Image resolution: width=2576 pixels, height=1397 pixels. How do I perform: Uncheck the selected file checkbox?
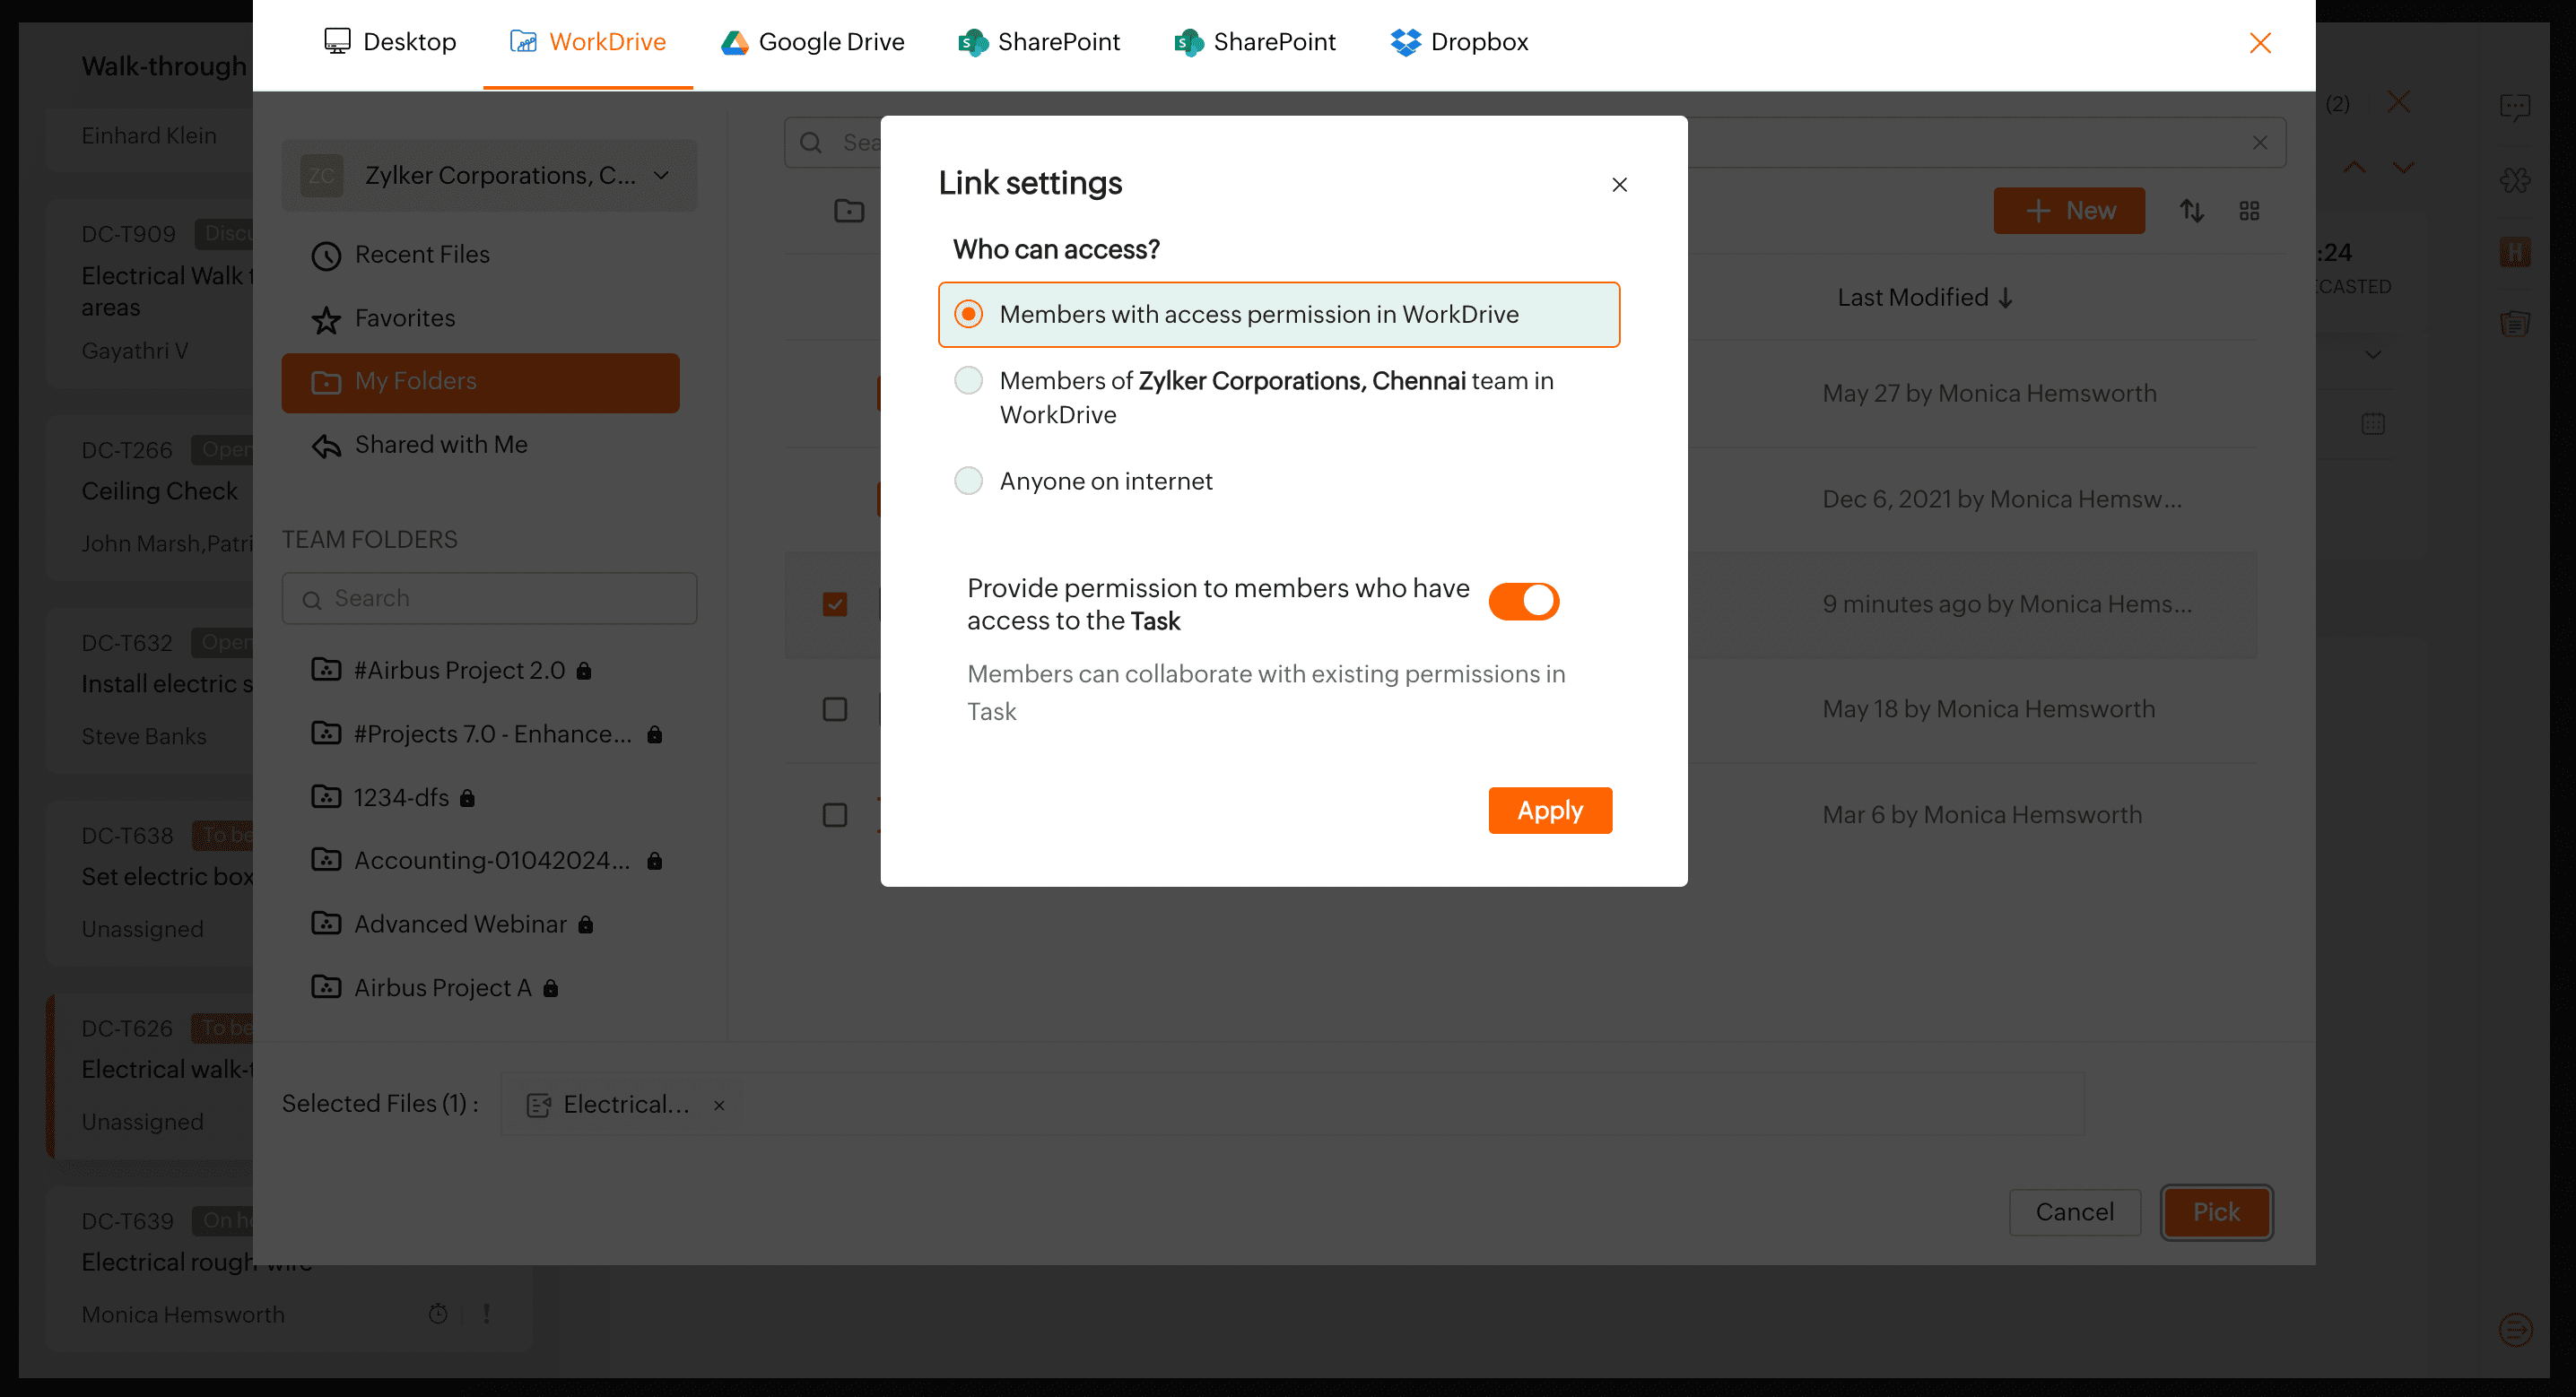pos(835,604)
